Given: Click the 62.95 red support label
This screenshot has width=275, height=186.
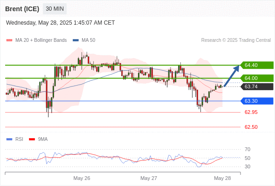Looking at the screenshot, I should [x=251, y=112].
